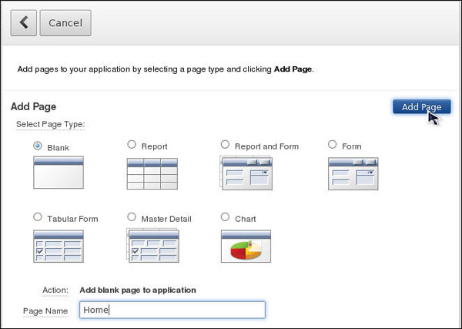This screenshot has height=329, width=462.
Task: Choose the Report and Form radio option
Action: click(225, 144)
